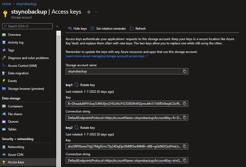The image size is (246, 167).
Task: Open Learn more about managing access keys link
Action: (x=105, y=56)
